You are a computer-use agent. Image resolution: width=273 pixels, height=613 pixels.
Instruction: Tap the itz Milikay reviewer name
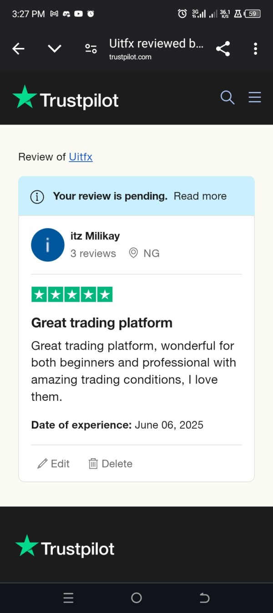pos(95,236)
